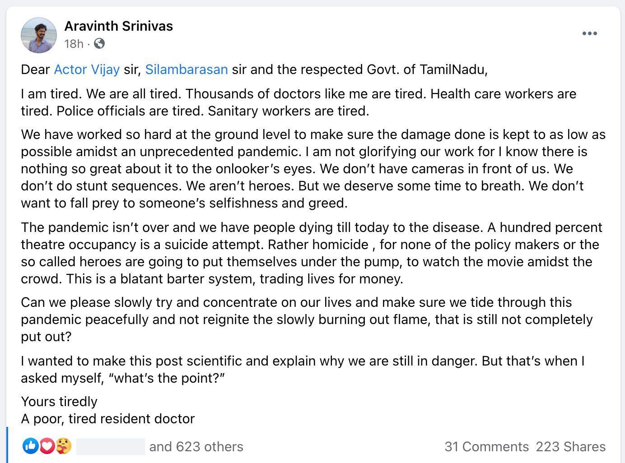
Task: Click the red heart Love reaction icon
Action: pyautogui.click(x=47, y=446)
